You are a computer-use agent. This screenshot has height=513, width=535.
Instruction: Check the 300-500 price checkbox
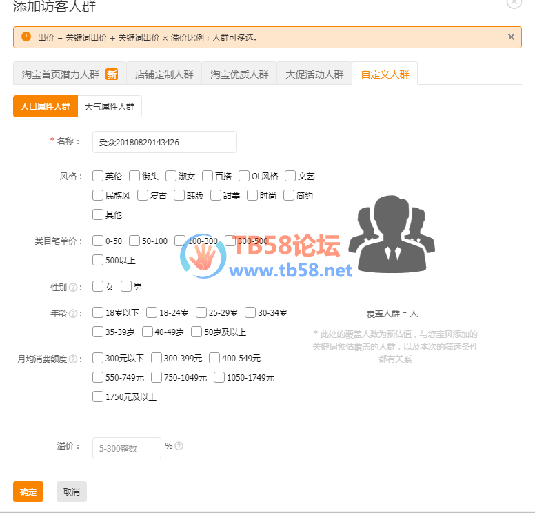pos(230,241)
